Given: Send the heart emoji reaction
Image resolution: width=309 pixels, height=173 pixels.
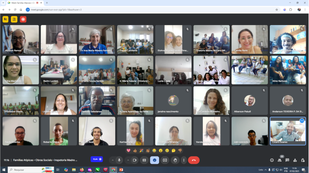Looking at the screenshot, I should tap(129, 151).
